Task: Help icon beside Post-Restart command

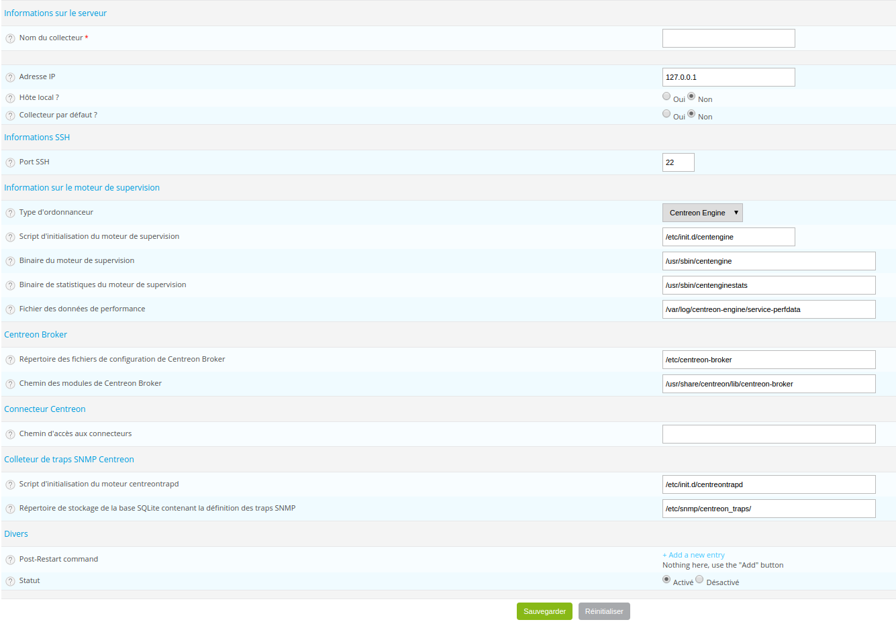Action: tap(10, 560)
